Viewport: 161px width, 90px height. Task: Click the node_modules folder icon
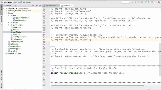[x=9, y=11]
